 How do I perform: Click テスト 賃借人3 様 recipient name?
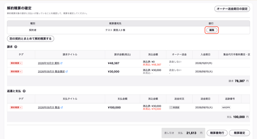coord(115,30)
